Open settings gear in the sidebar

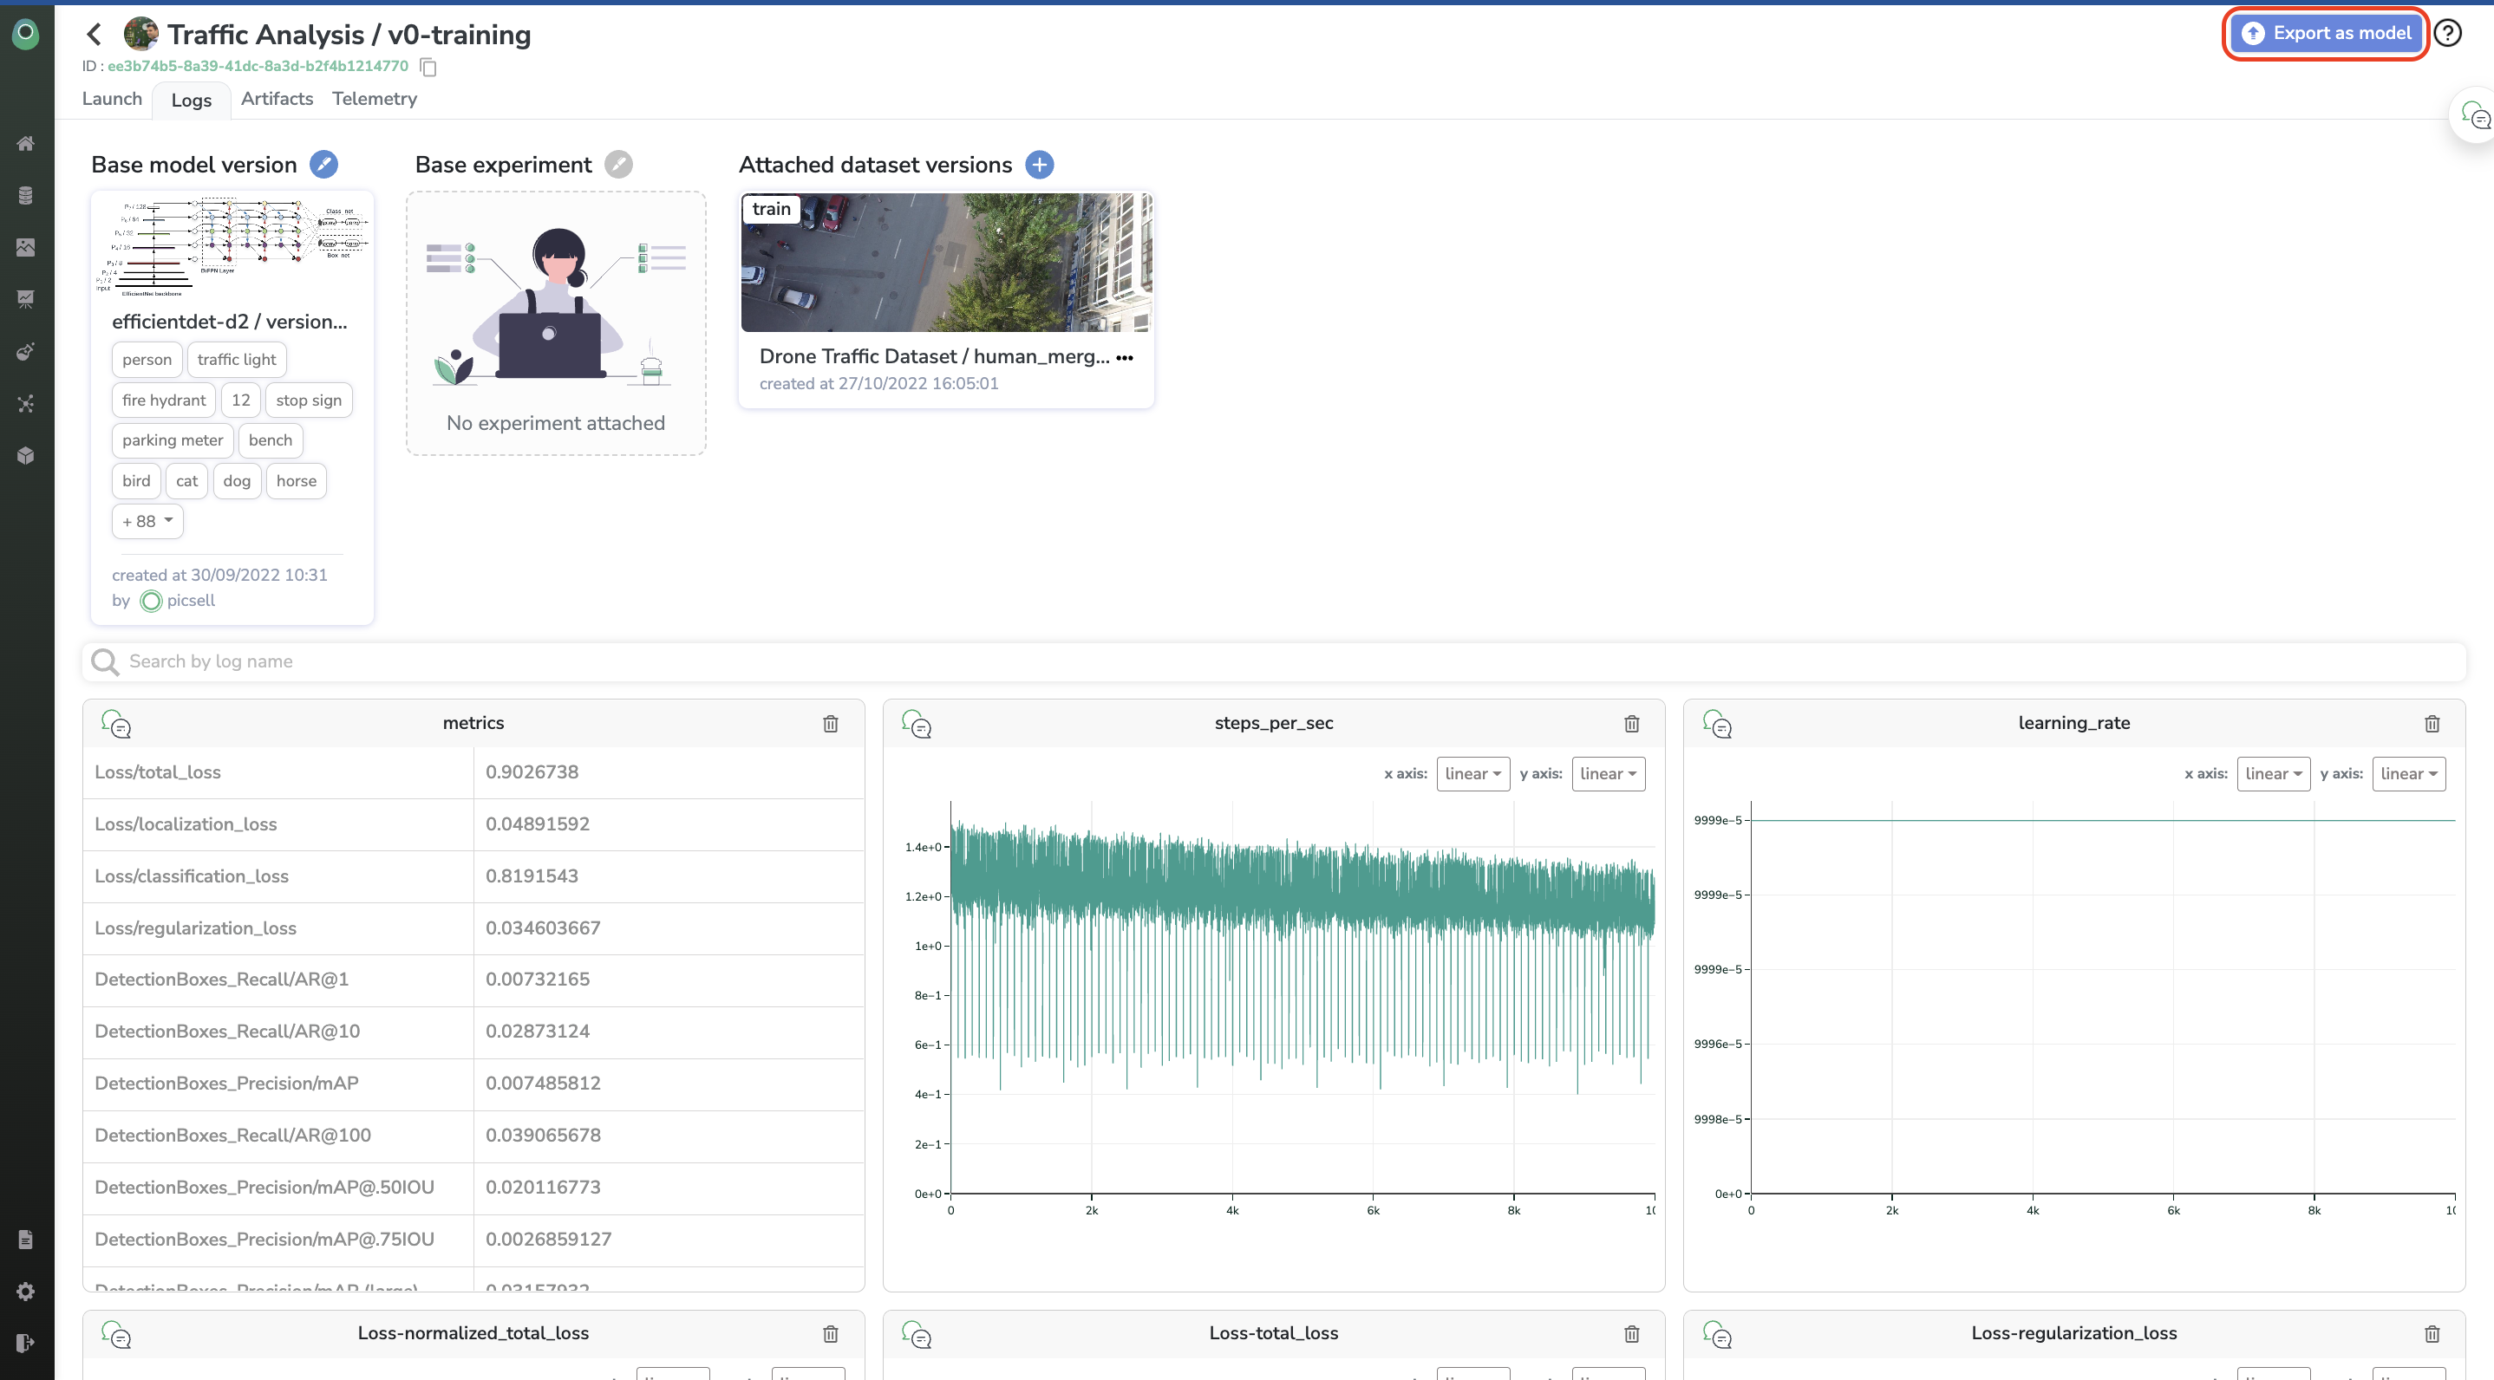pos(26,1291)
